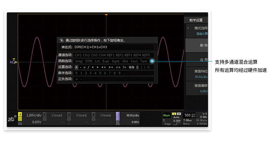Click the blue callout dot on function row
The height and width of the screenshot is (145, 272).
pos(152,61)
